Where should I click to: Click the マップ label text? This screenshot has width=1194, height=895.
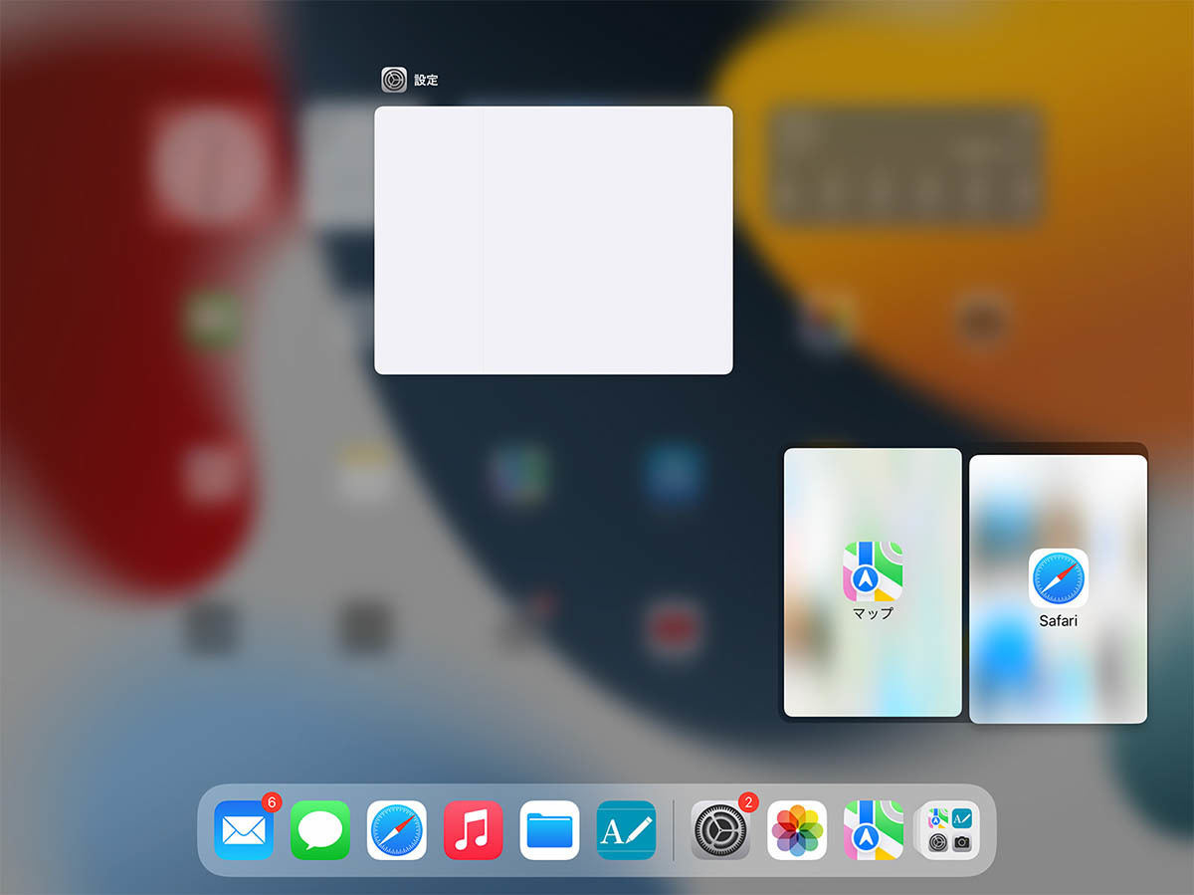pos(874,613)
